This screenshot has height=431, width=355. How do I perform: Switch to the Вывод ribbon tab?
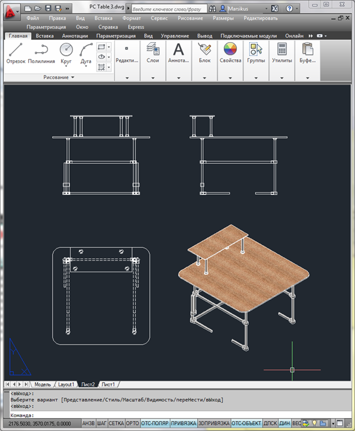click(x=205, y=36)
